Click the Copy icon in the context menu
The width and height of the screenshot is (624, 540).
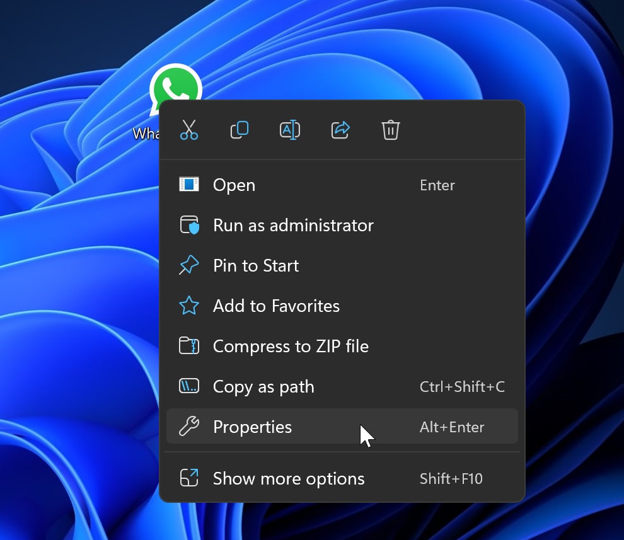click(x=240, y=130)
